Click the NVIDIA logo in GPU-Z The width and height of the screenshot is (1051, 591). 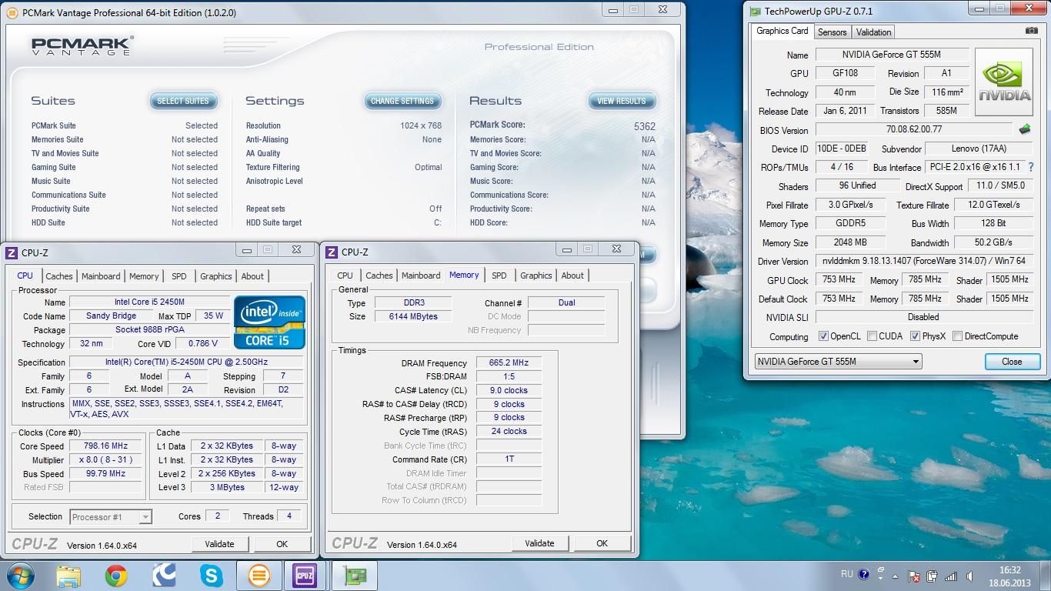[x=1004, y=82]
